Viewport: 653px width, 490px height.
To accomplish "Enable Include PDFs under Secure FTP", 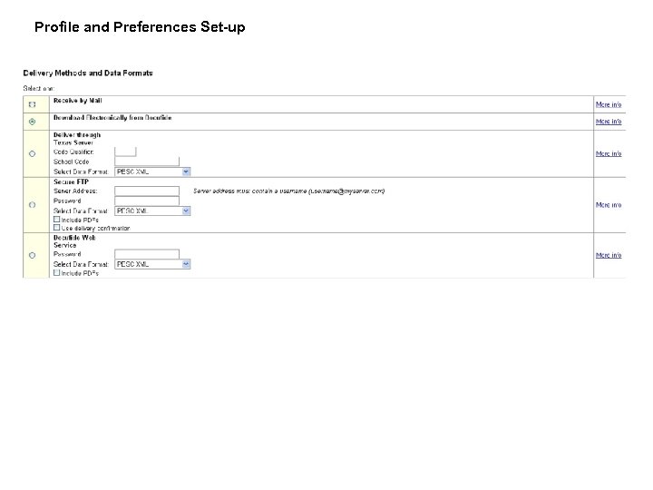I will pyautogui.click(x=57, y=219).
